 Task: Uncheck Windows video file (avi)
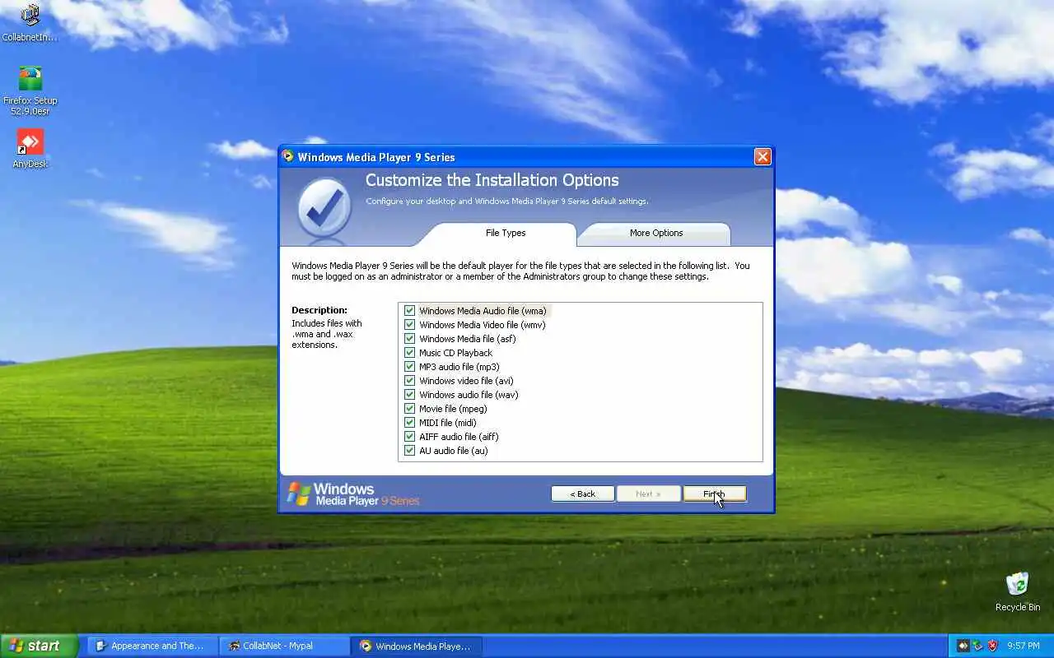[409, 381]
